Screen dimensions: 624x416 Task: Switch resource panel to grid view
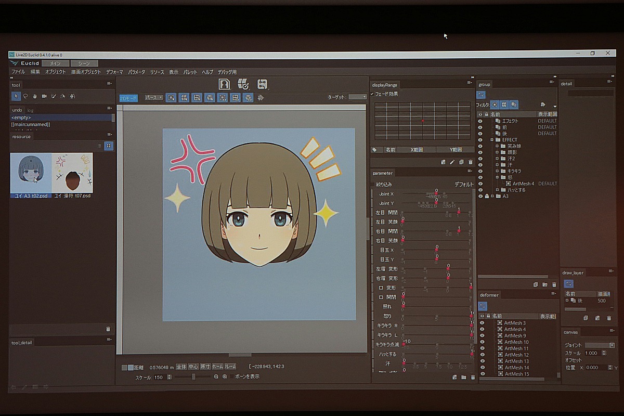pyautogui.click(x=108, y=146)
